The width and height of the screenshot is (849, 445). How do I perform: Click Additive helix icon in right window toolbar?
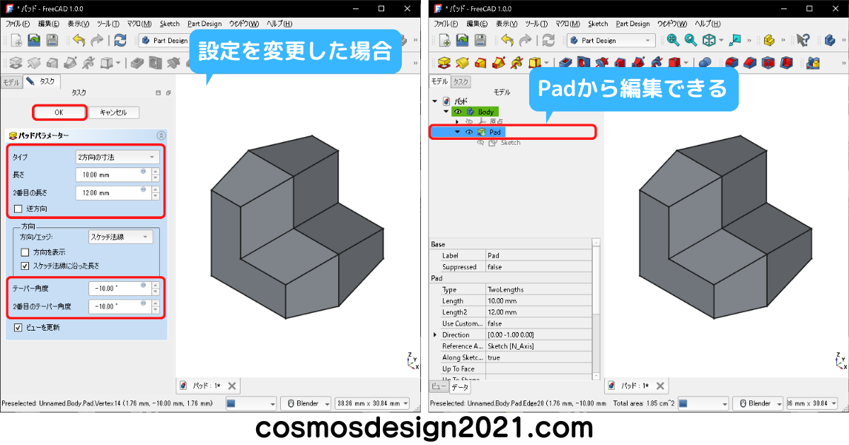517,64
